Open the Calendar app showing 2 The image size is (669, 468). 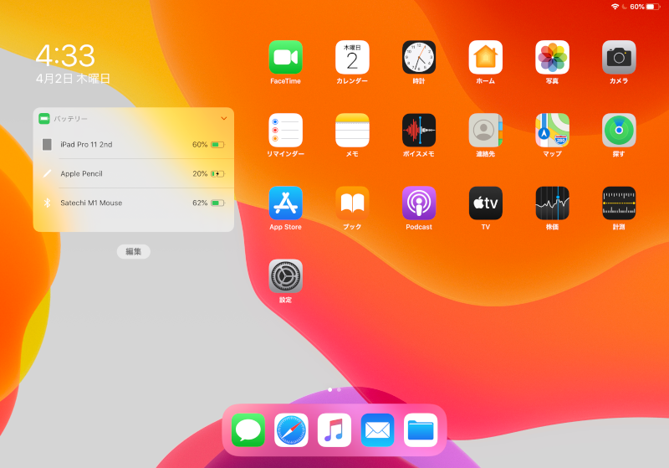coord(352,57)
